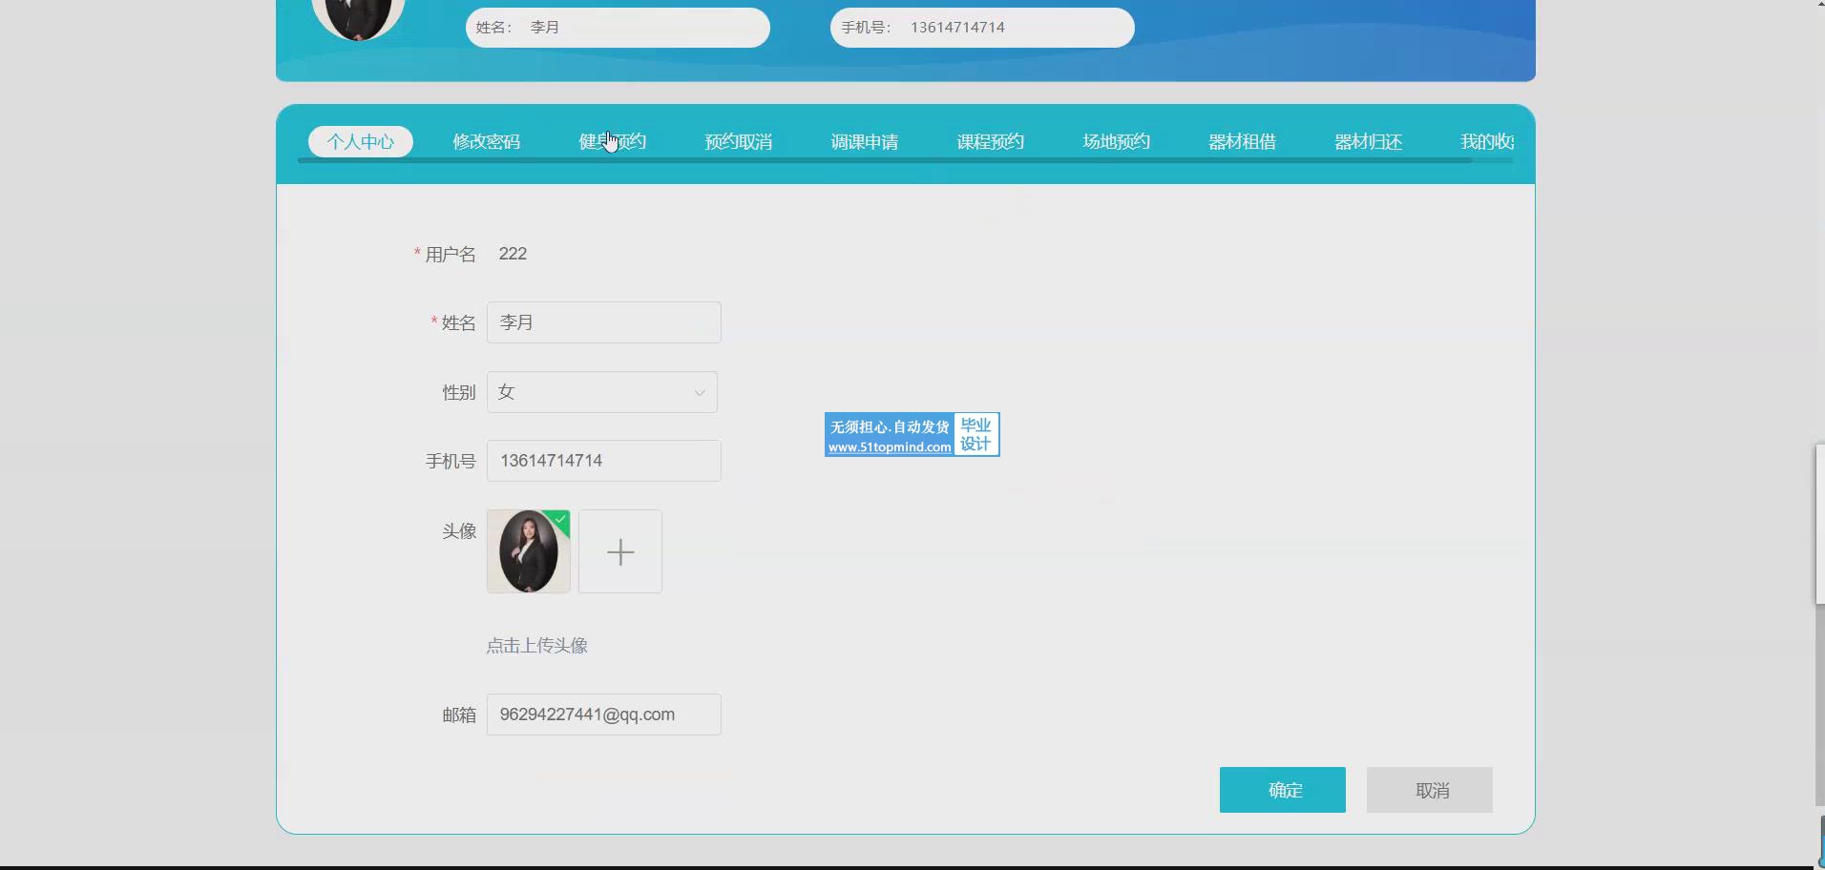This screenshot has height=870, width=1825.
Task: Click the 手机号 phone input field
Action: pyautogui.click(x=603, y=461)
